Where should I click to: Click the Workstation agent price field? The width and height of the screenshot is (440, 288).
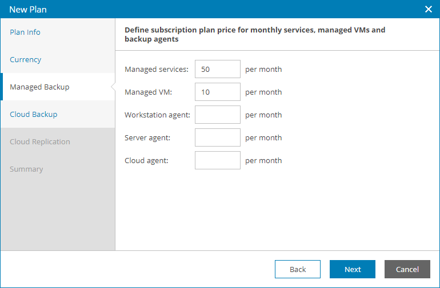click(x=217, y=115)
